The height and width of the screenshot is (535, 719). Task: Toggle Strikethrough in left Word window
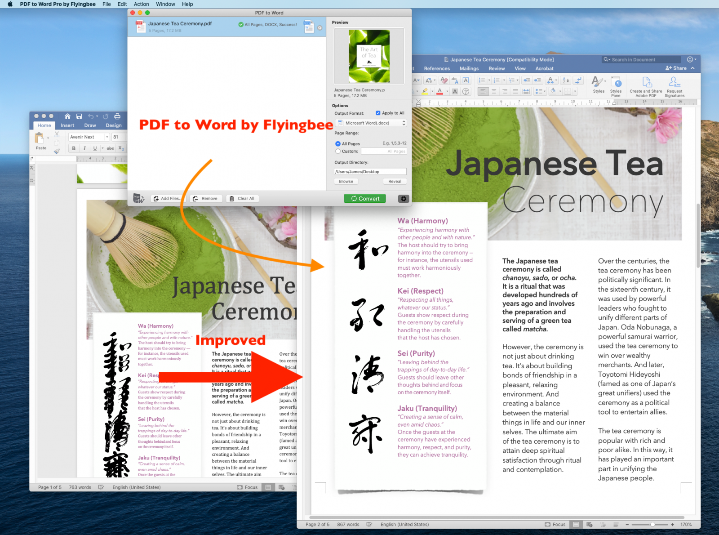[110, 148]
